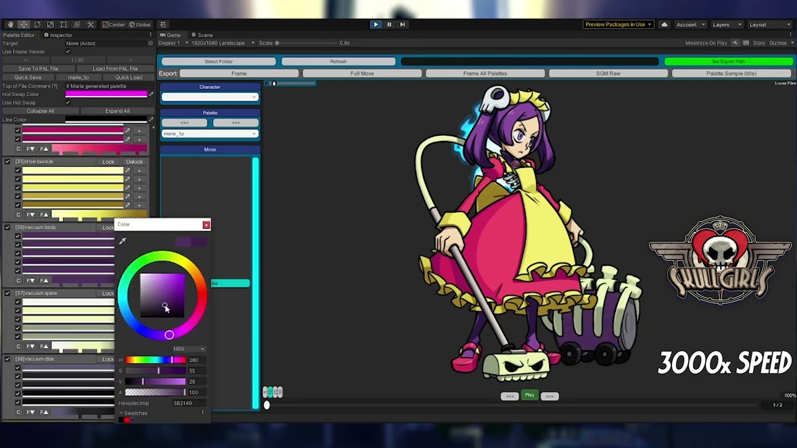Open Preview Packages in Use dropdown
This screenshot has width=797, height=448.
pos(618,24)
